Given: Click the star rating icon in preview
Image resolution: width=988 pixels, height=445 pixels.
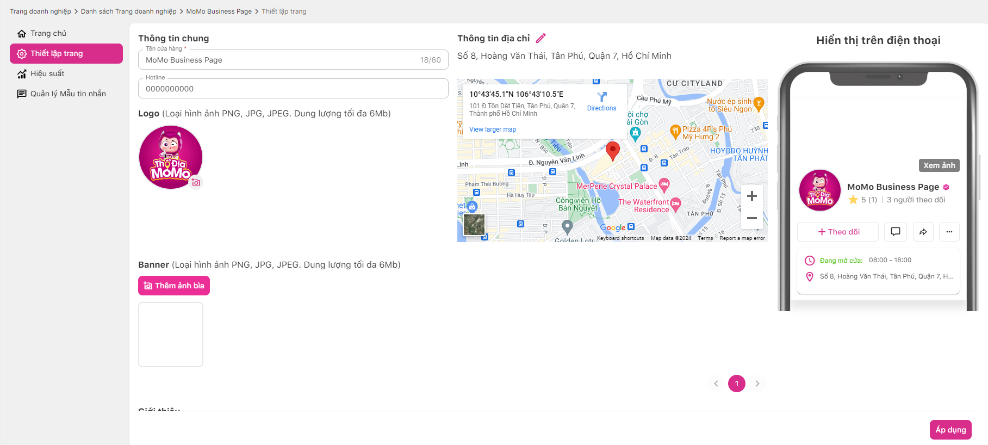Looking at the screenshot, I should [853, 200].
